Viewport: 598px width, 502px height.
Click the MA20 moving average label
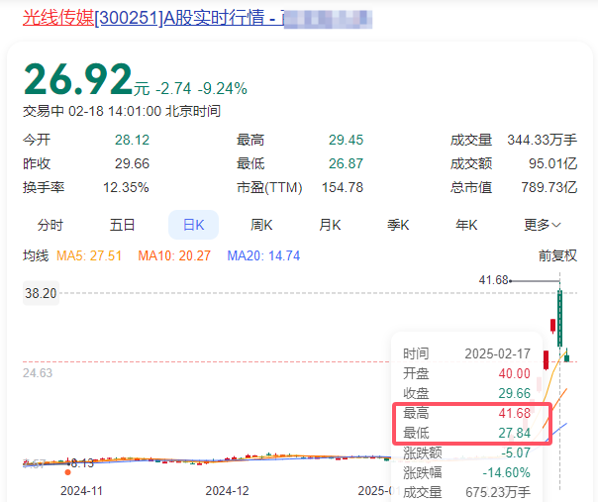pos(263,255)
